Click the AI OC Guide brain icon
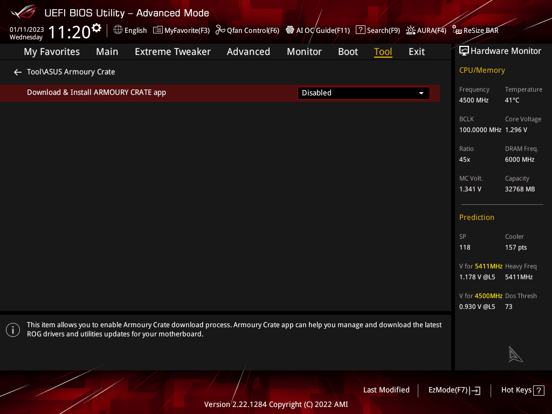The image size is (552, 414). (x=289, y=30)
